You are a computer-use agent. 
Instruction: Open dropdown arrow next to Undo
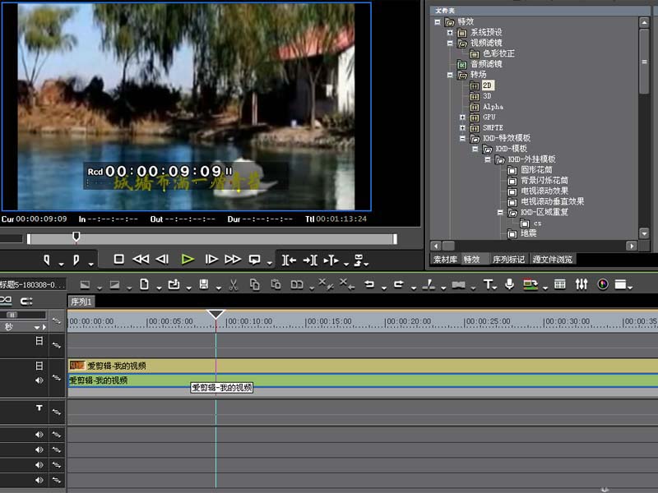tap(384, 288)
